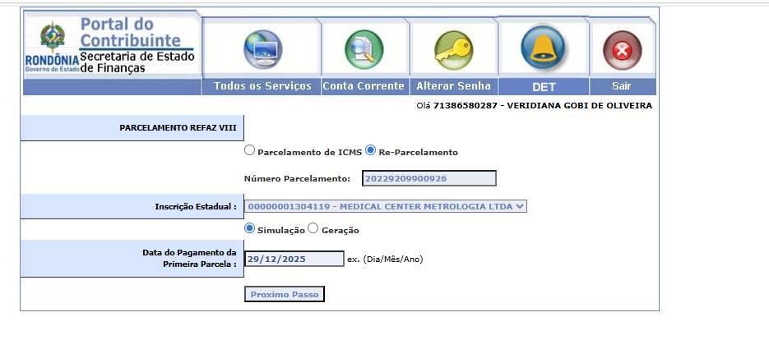Select the Simulação radio option

click(x=250, y=229)
